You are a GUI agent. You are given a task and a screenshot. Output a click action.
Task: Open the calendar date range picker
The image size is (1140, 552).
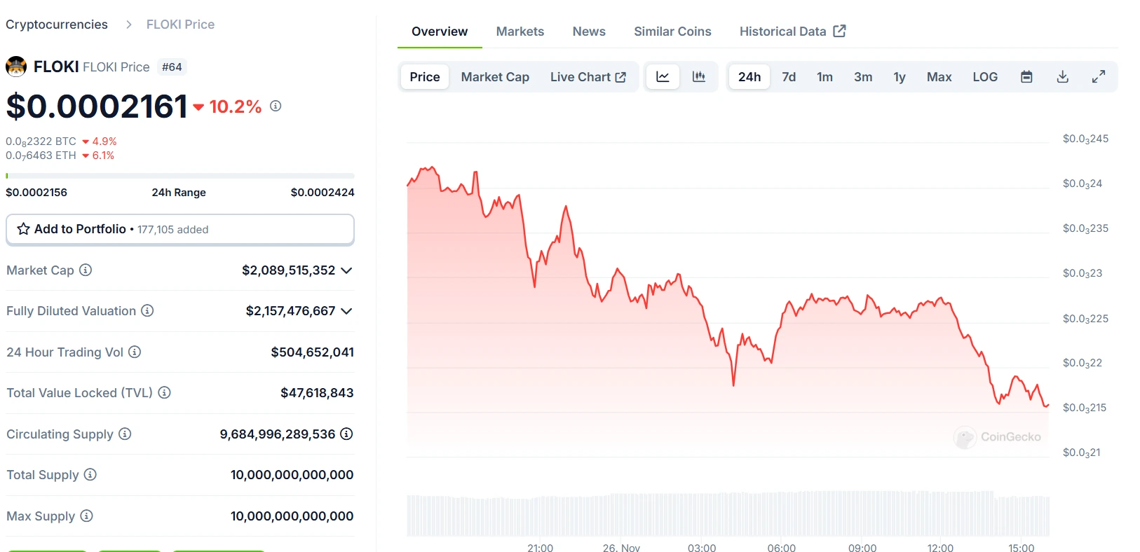pos(1026,76)
